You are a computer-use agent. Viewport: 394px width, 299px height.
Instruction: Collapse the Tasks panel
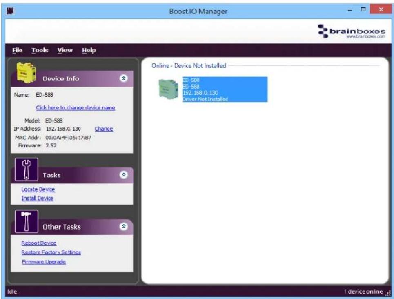(123, 175)
